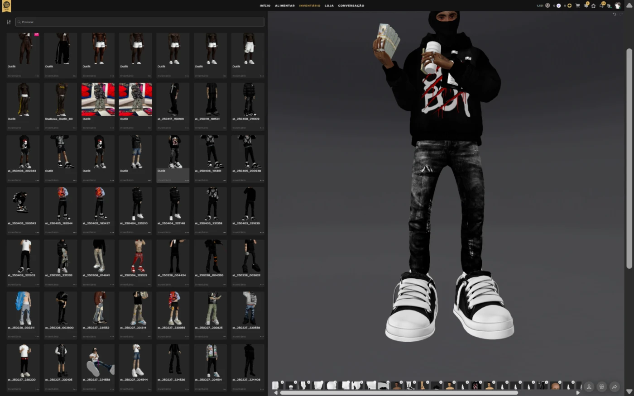Open the friends list icon
Viewport: 634px width, 396px height.
coord(609,6)
